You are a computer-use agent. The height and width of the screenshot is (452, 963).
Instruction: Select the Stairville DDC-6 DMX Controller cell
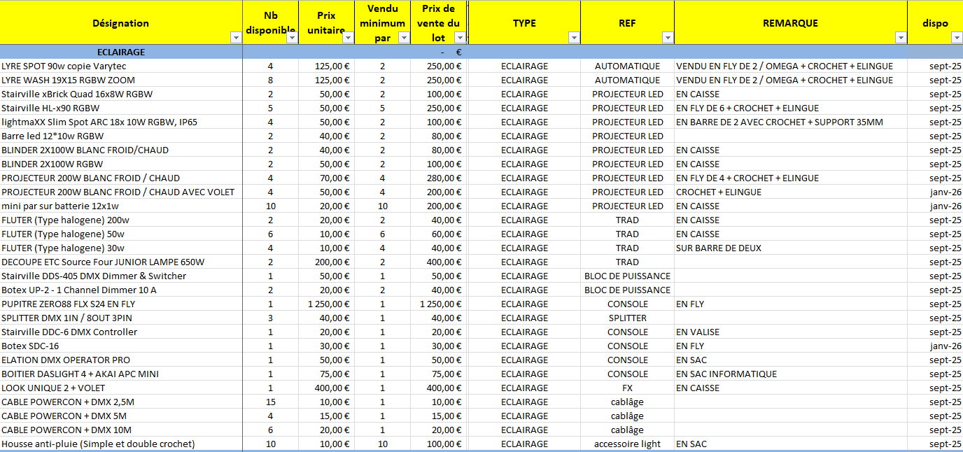point(121,332)
